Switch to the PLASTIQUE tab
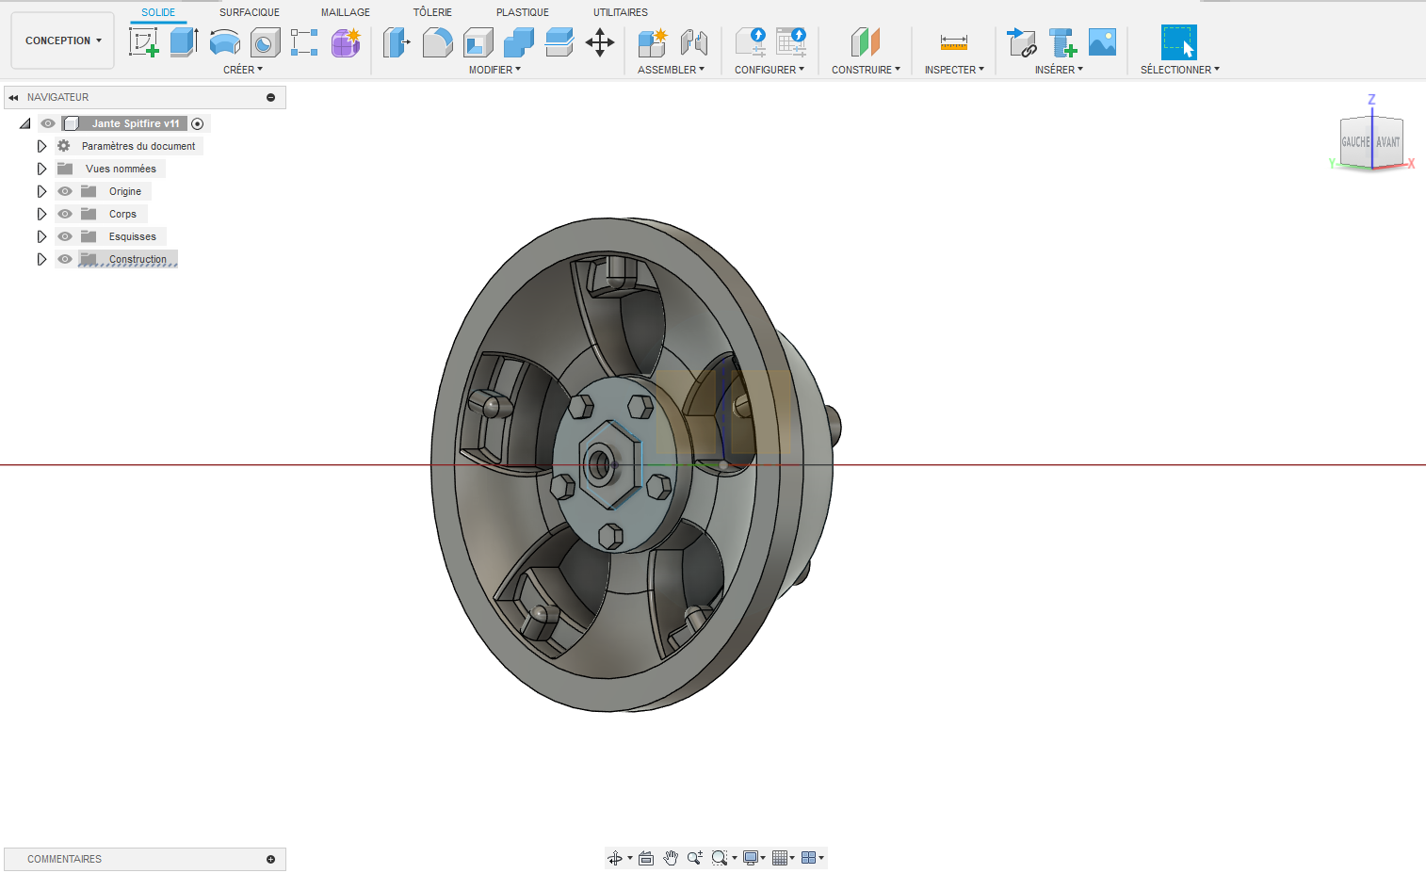The width and height of the screenshot is (1426, 873). (523, 12)
